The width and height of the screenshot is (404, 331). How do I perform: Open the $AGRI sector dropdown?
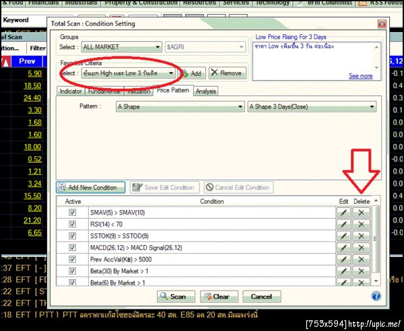205,47
